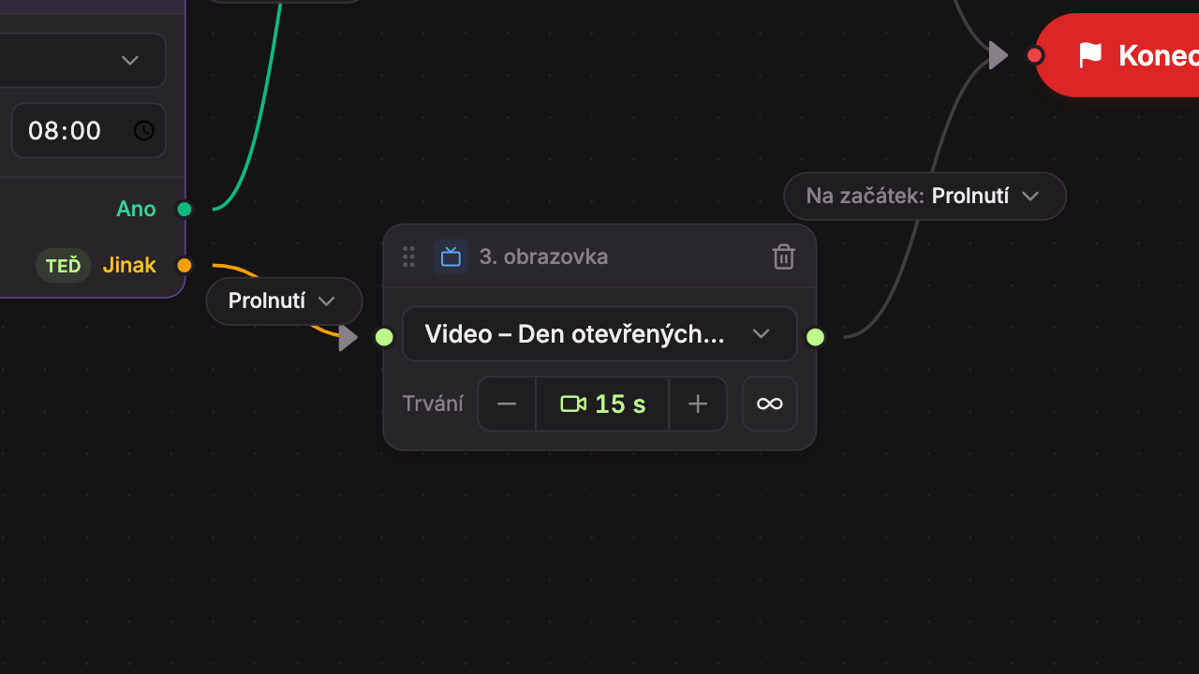The image size is (1199, 674).
Task: Click the arrow marker entering 3. obrazovka
Action: point(348,337)
